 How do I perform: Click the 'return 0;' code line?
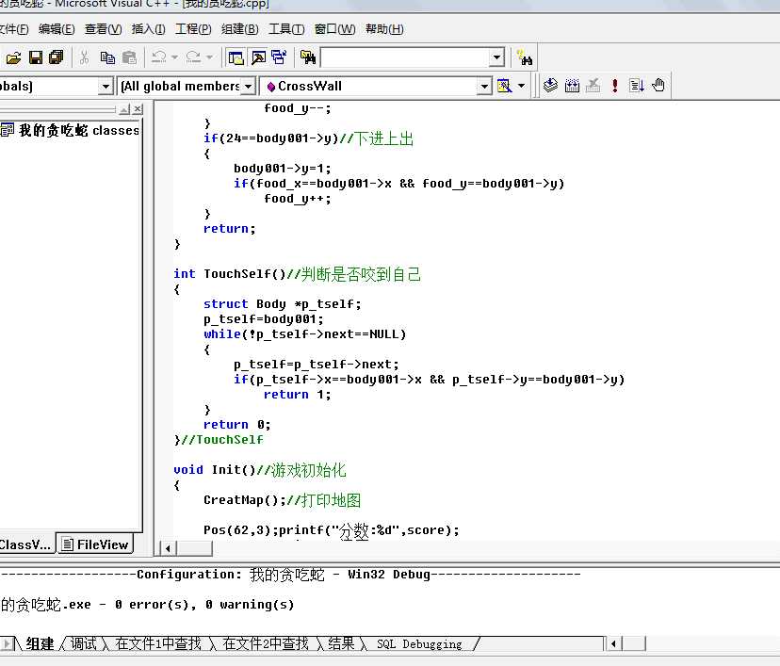click(x=236, y=425)
